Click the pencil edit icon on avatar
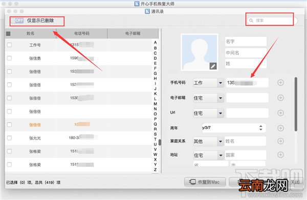The width and height of the screenshot is (307, 200). [213, 66]
